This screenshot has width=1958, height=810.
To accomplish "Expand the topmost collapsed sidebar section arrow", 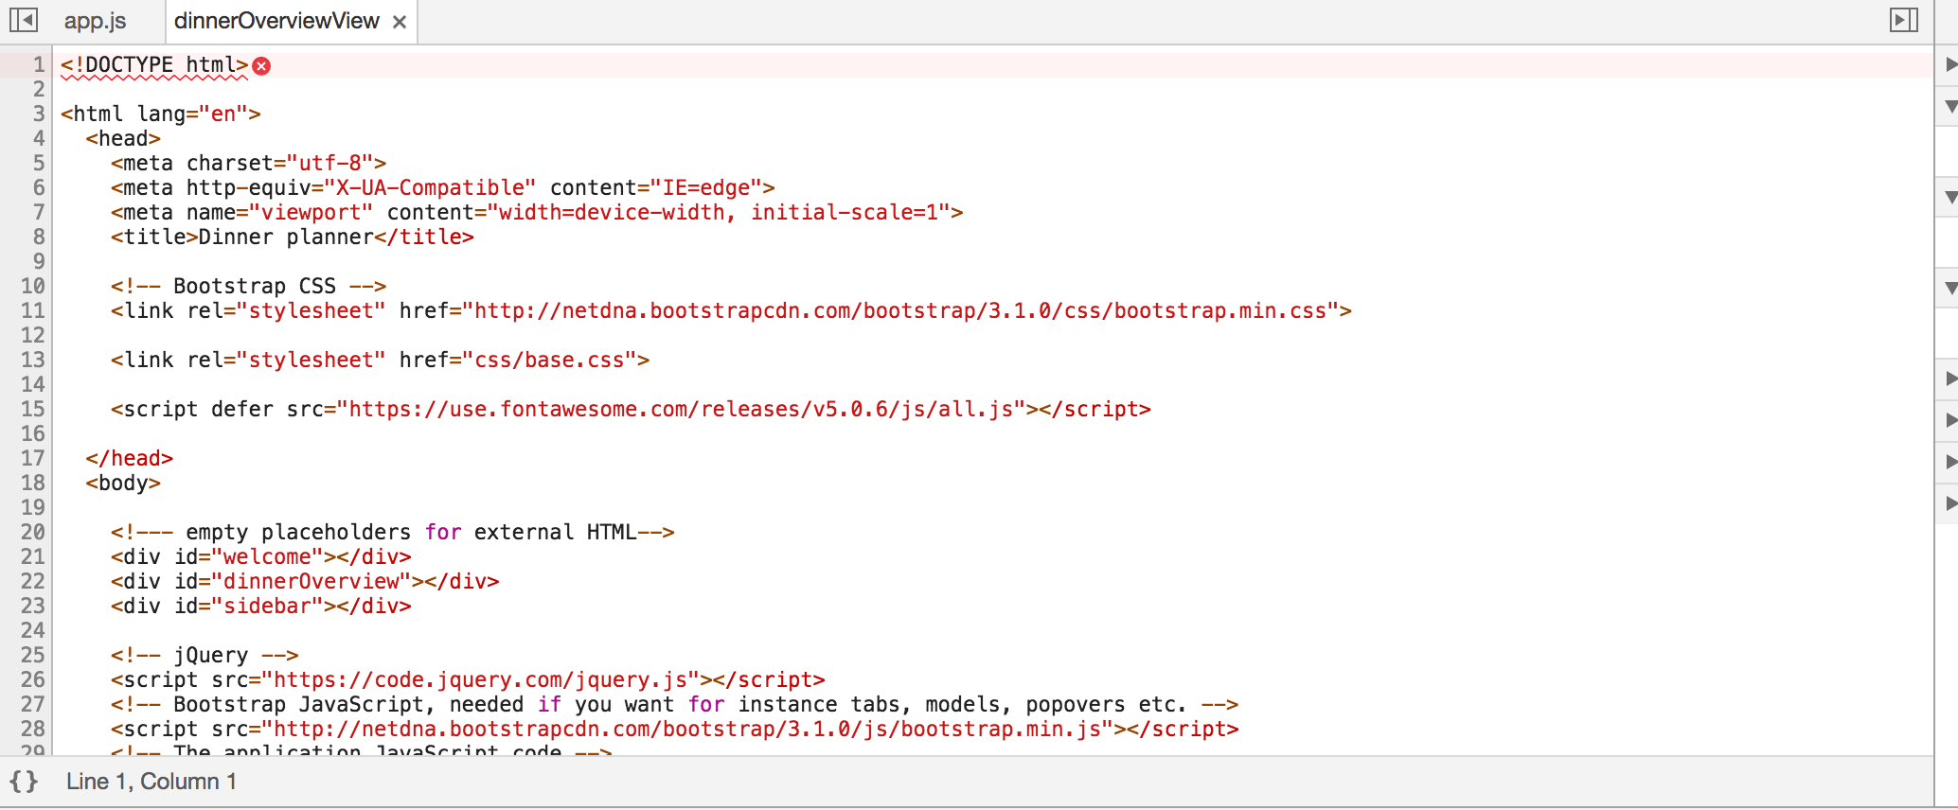I will pos(1950,64).
